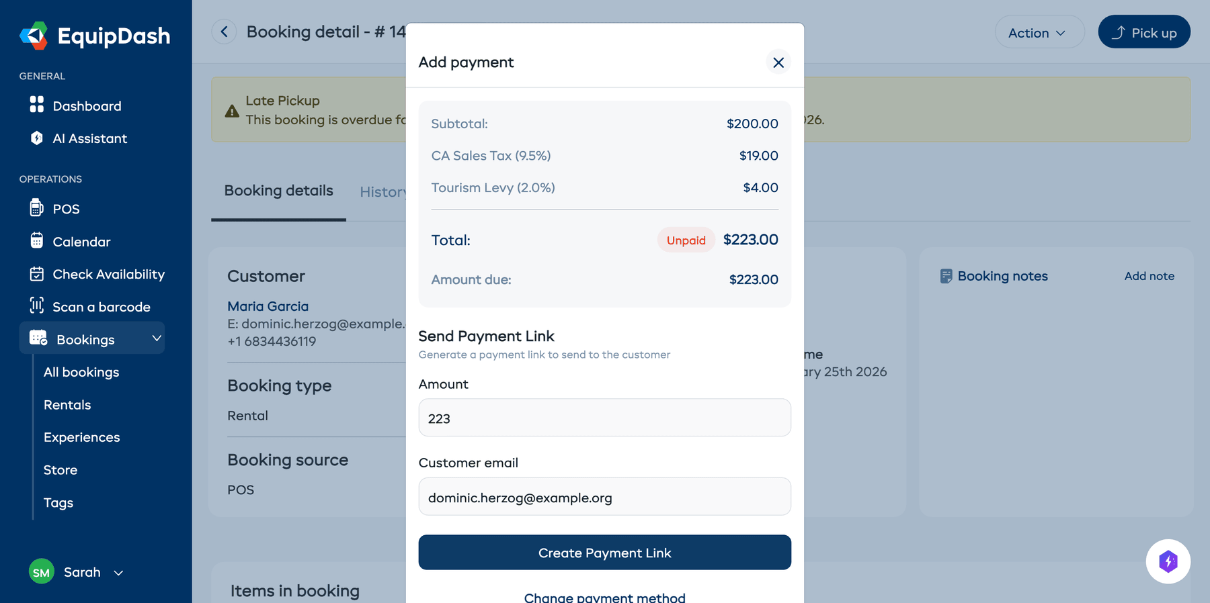1210x603 pixels.
Task: Click the Customer email input field
Action: [605, 497]
